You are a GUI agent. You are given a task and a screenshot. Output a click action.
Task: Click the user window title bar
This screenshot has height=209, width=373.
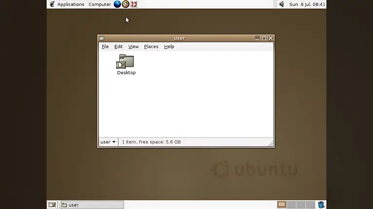coord(179,38)
